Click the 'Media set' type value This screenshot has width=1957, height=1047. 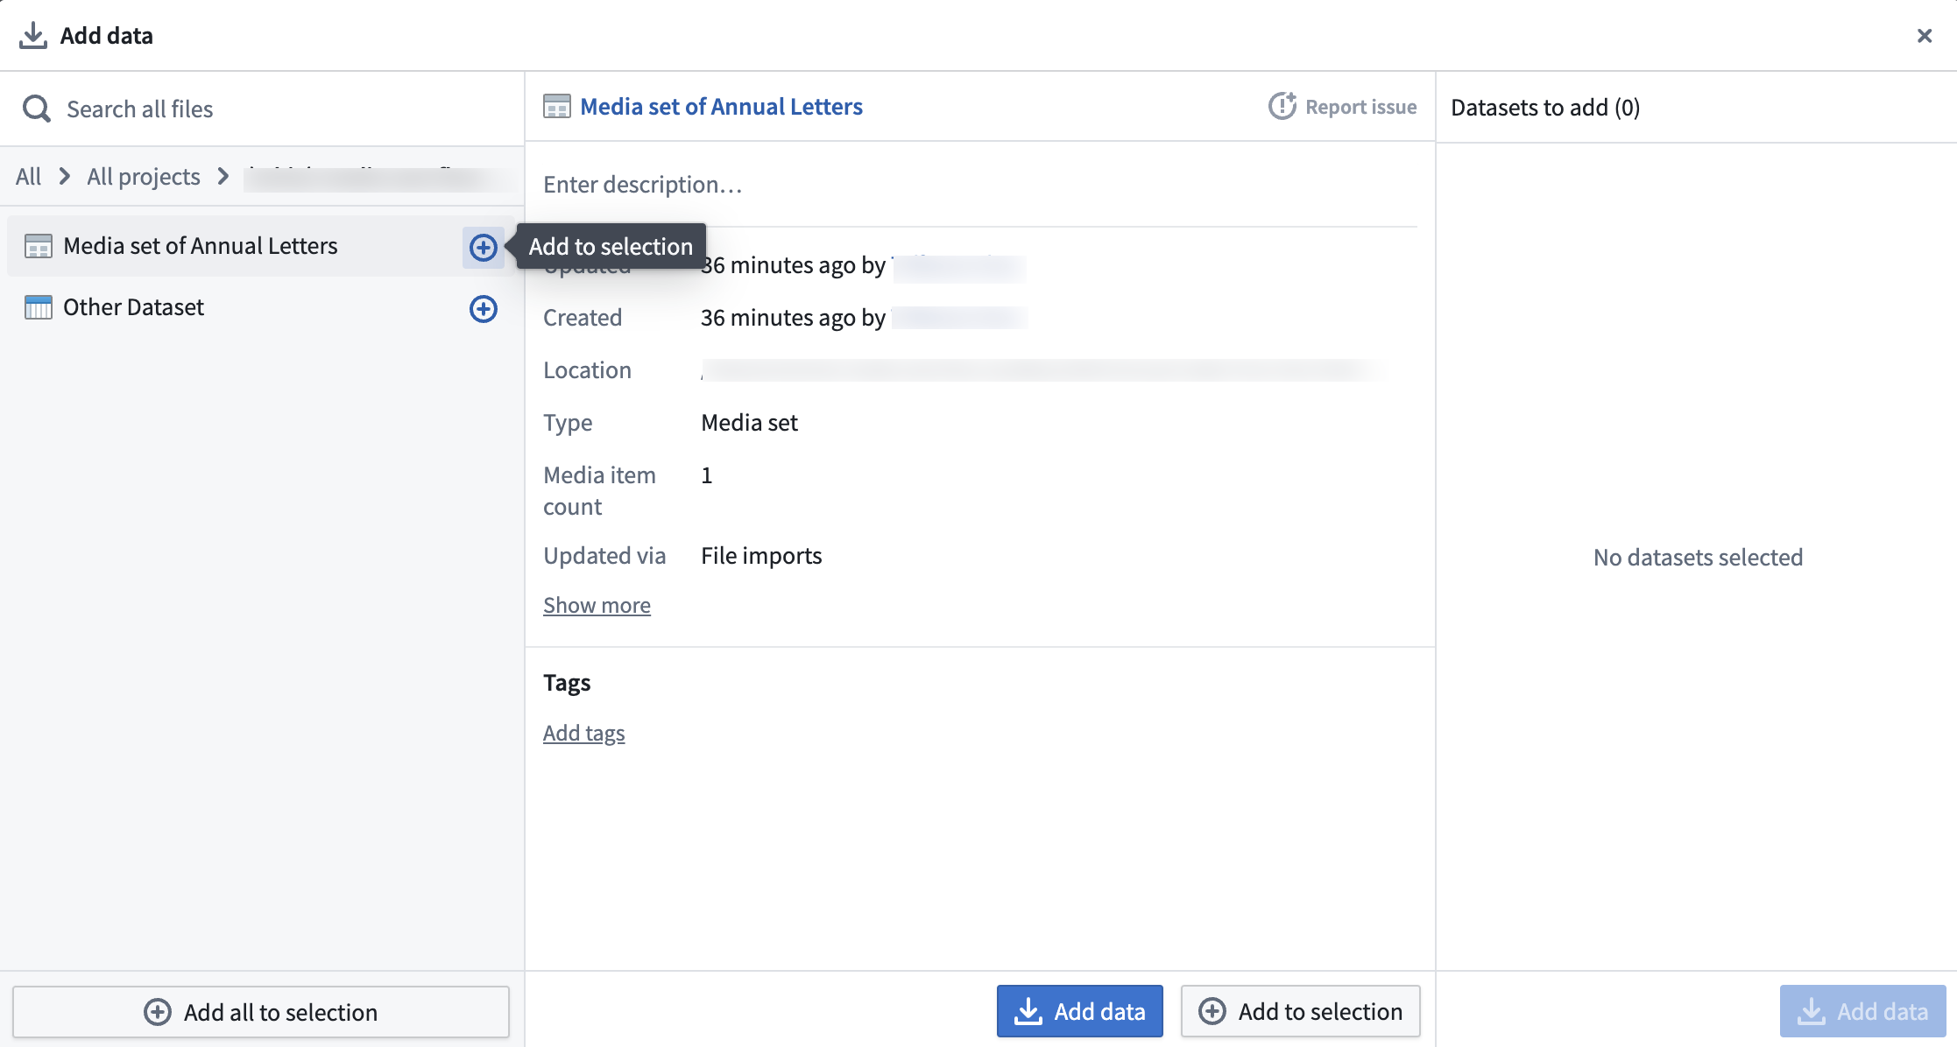click(749, 423)
